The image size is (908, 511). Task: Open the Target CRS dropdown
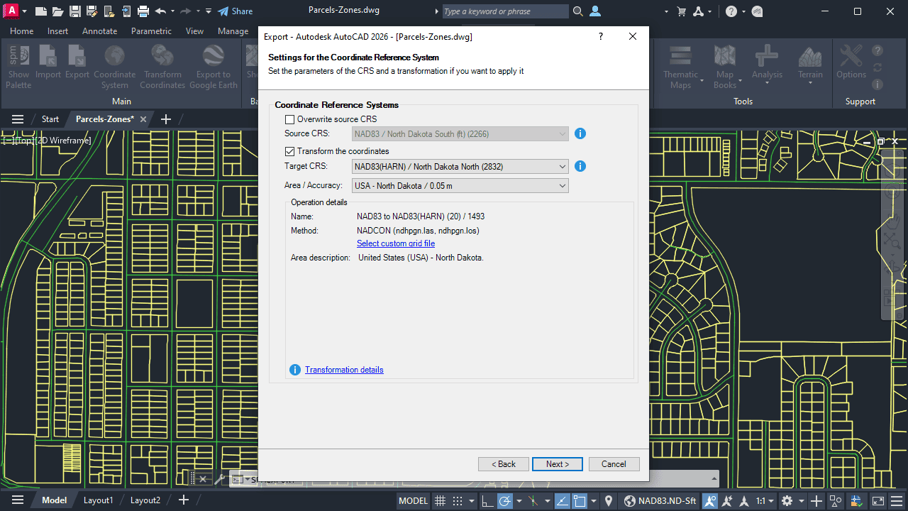pyautogui.click(x=460, y=167)
